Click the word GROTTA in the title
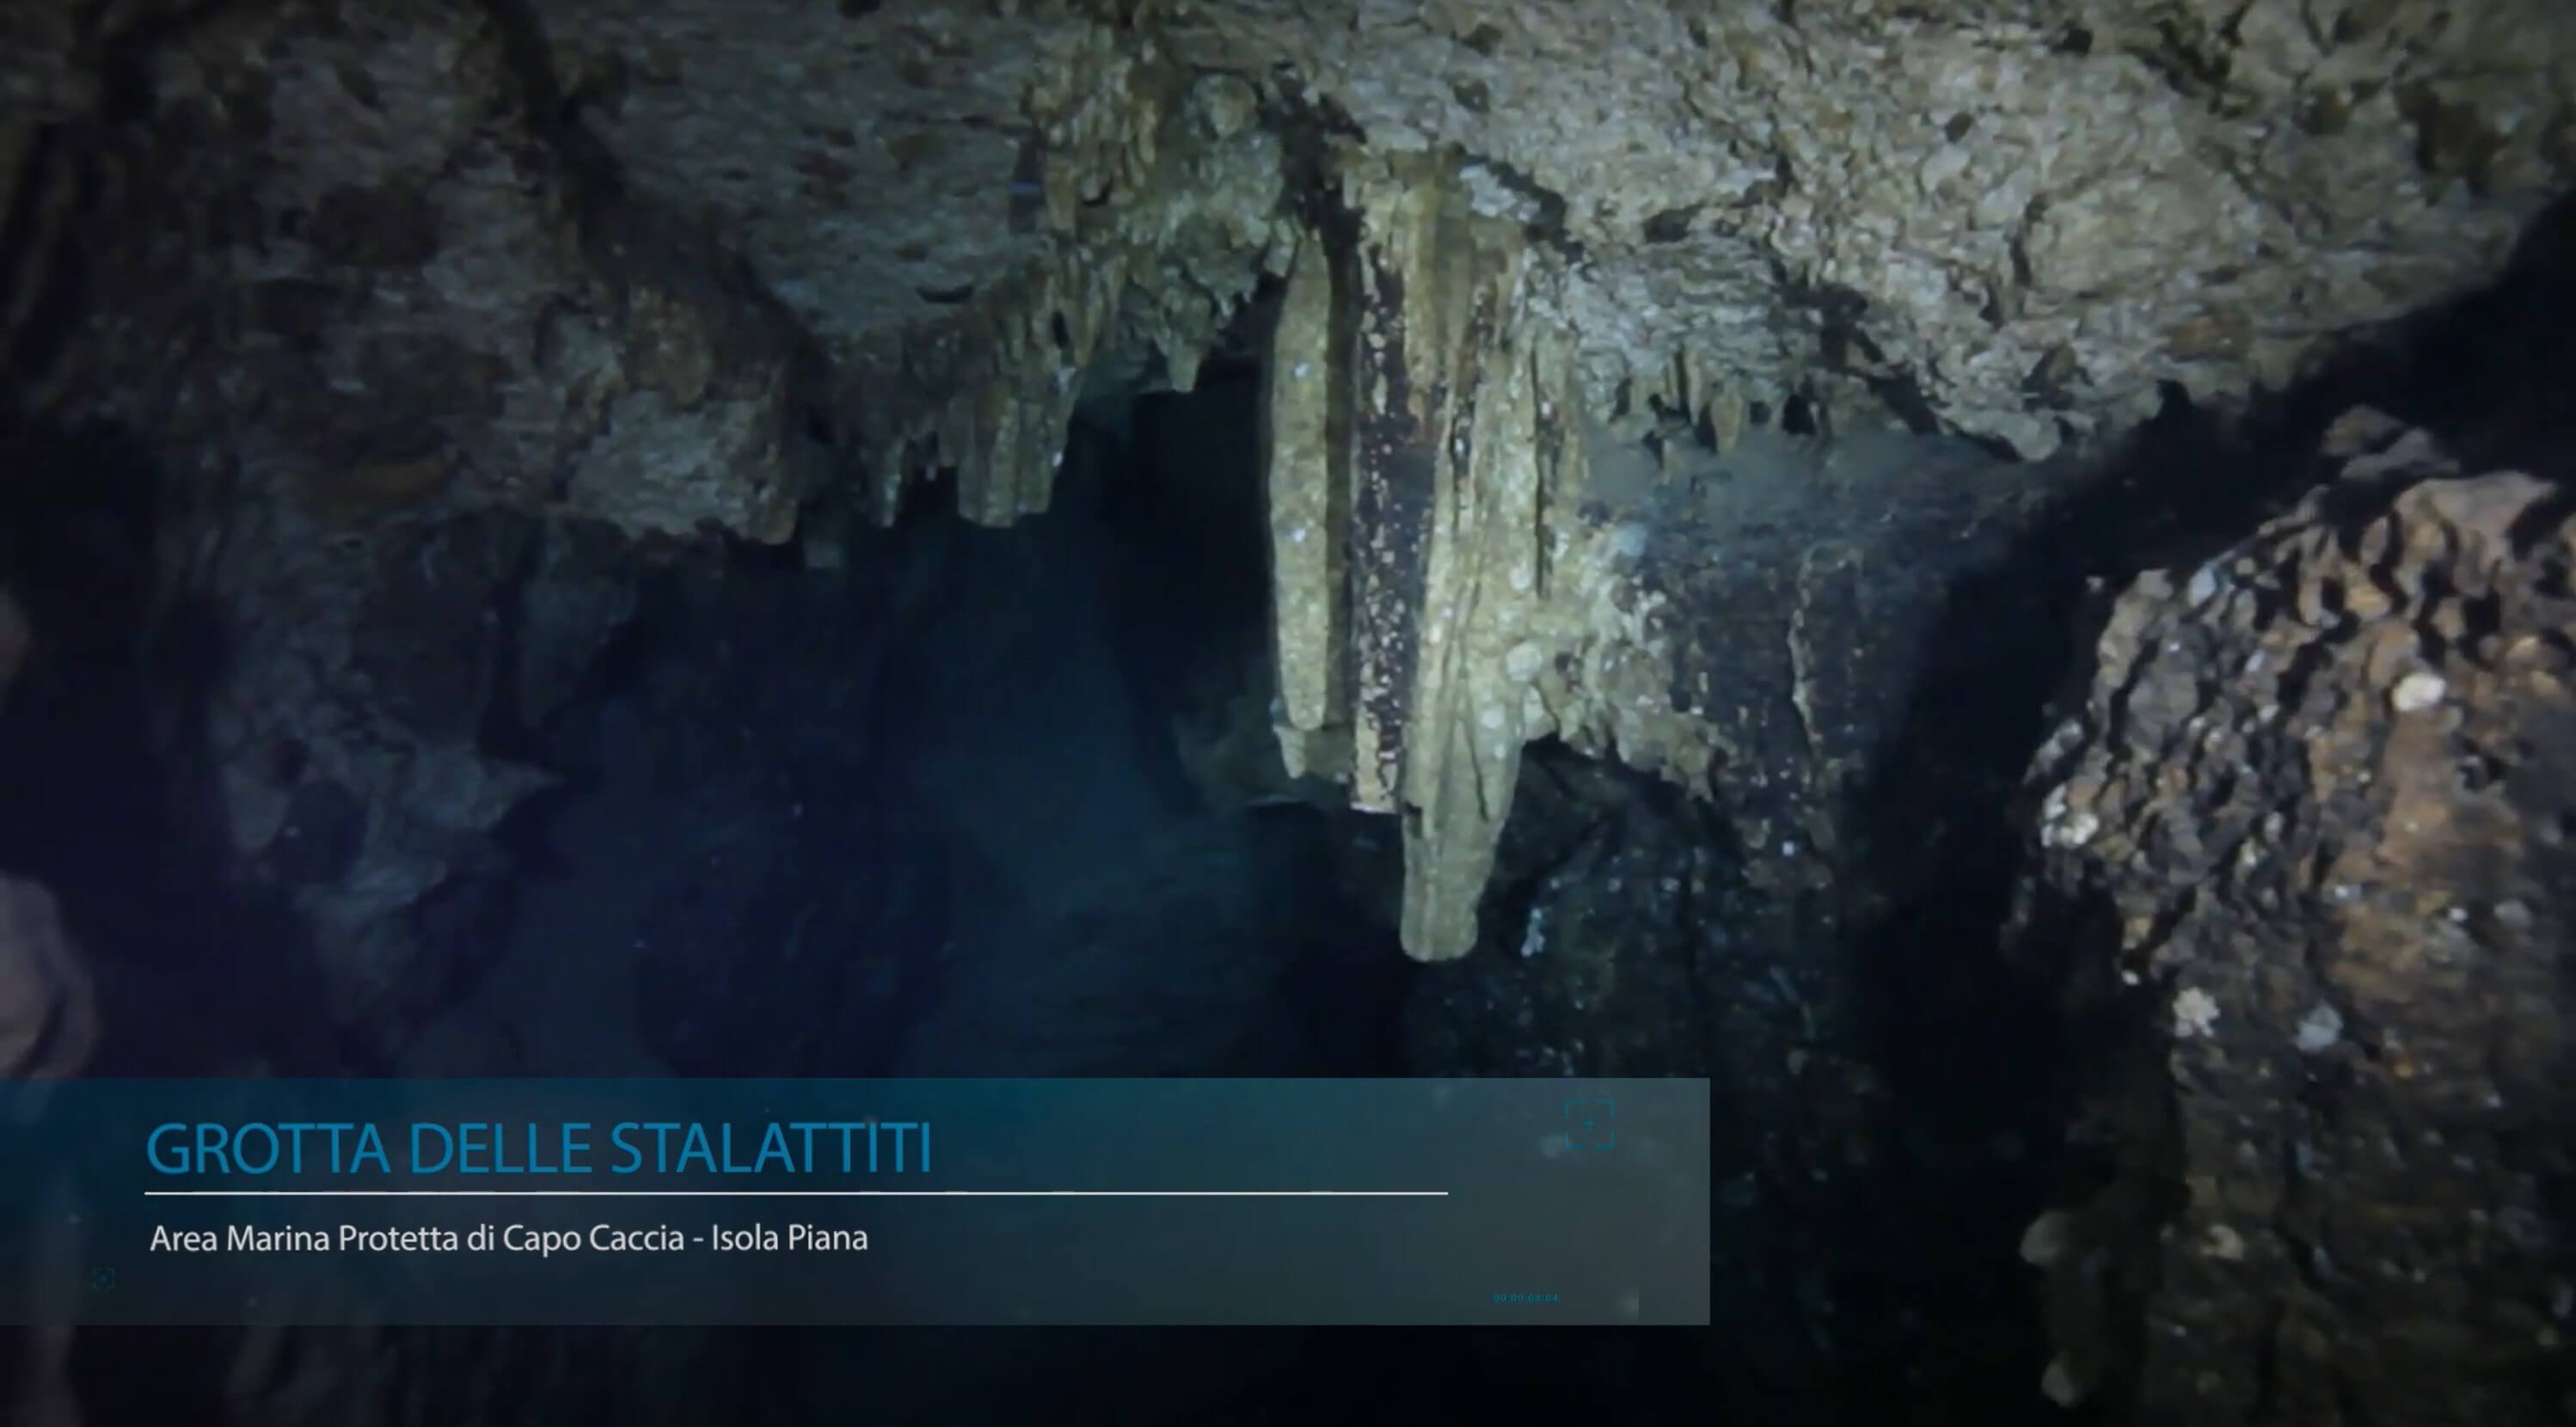2576x1427 pixels. (x=268, y=1149)
